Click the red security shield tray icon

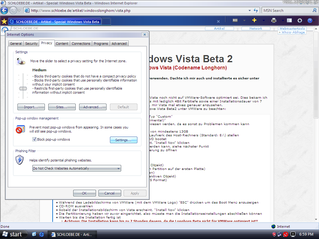point(274,234)
